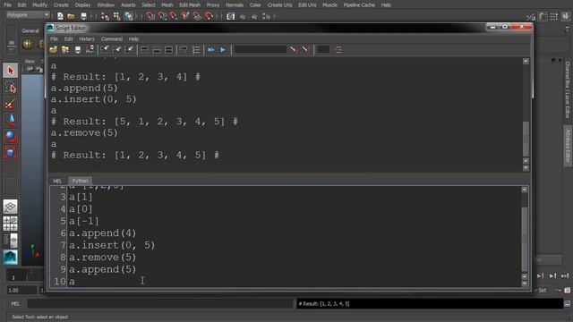Click Select by Component Type icon
The width and height of the screenshot is (573, 322).
(129, 16)
